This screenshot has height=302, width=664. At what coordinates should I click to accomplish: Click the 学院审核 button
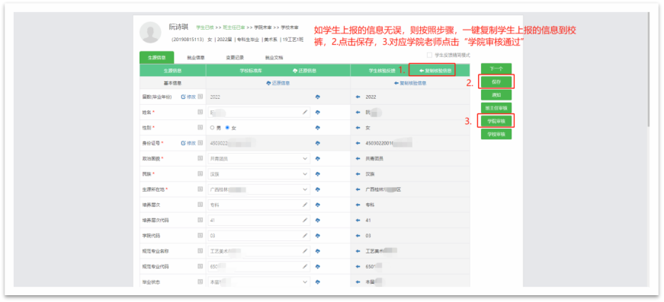point(496,121)
